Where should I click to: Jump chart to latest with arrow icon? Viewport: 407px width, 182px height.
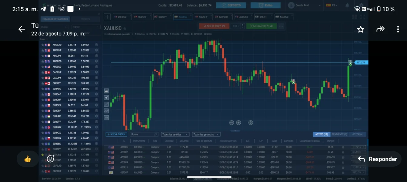point(251,123)
